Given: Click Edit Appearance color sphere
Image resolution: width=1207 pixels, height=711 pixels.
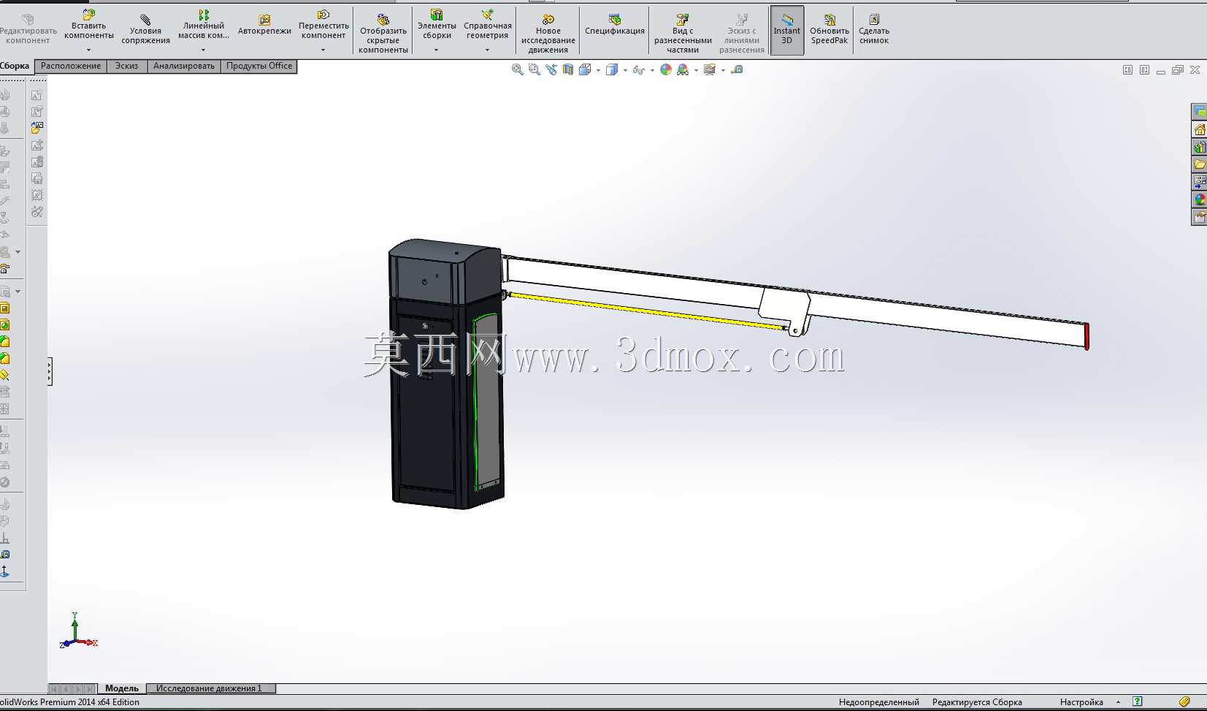Looking at the screenshot, I should 666,69.
